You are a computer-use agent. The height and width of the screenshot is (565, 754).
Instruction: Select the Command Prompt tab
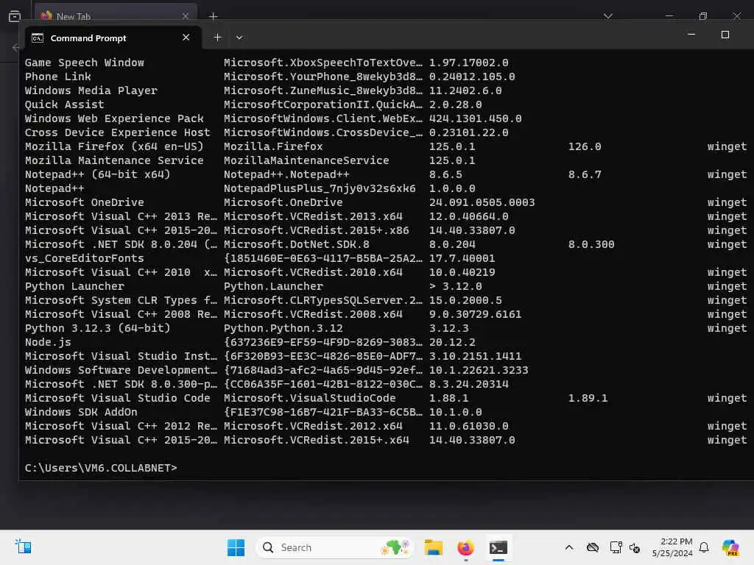(112, 38)
